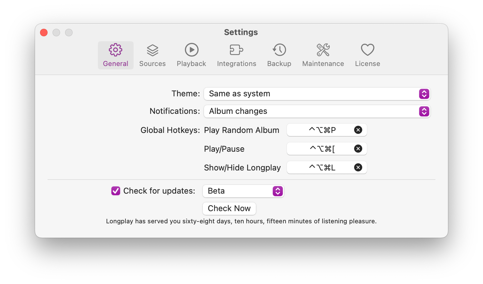Expand the Notifications dropdown
This screenshot has height=284, width=483.
[317, 111]
